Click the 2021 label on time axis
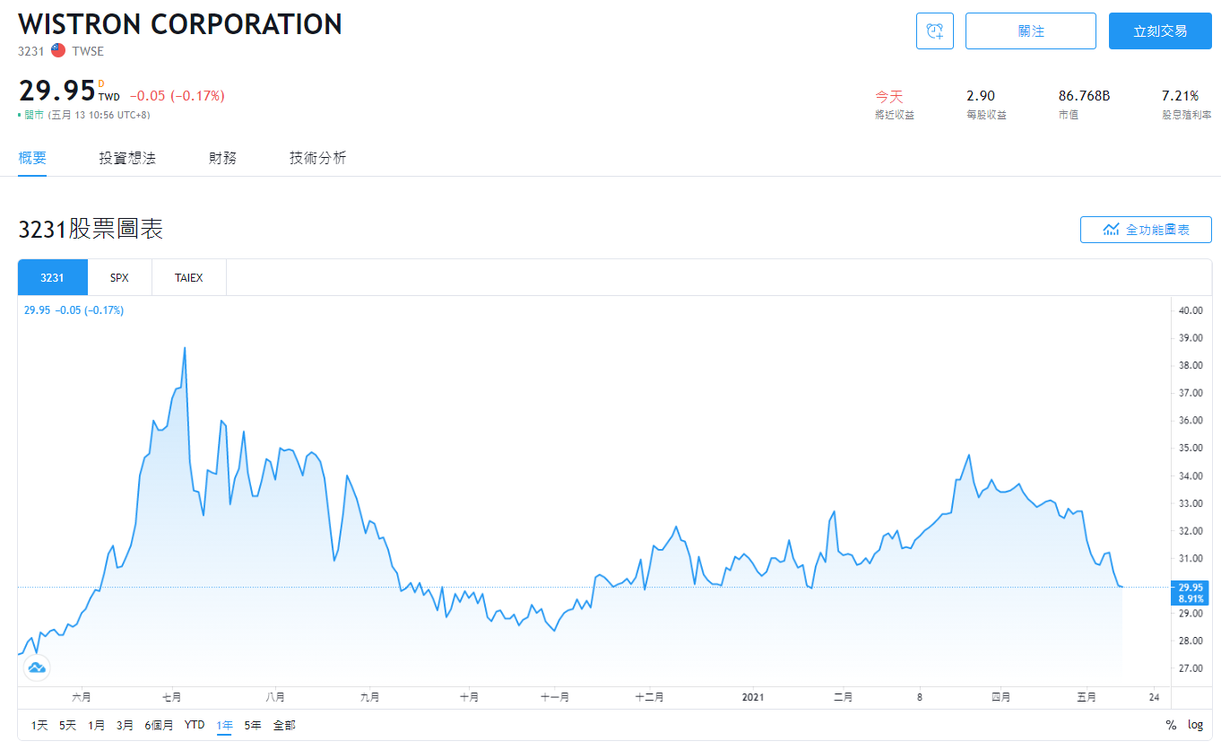The image size is (1221, 750). [x=754, y=697]
